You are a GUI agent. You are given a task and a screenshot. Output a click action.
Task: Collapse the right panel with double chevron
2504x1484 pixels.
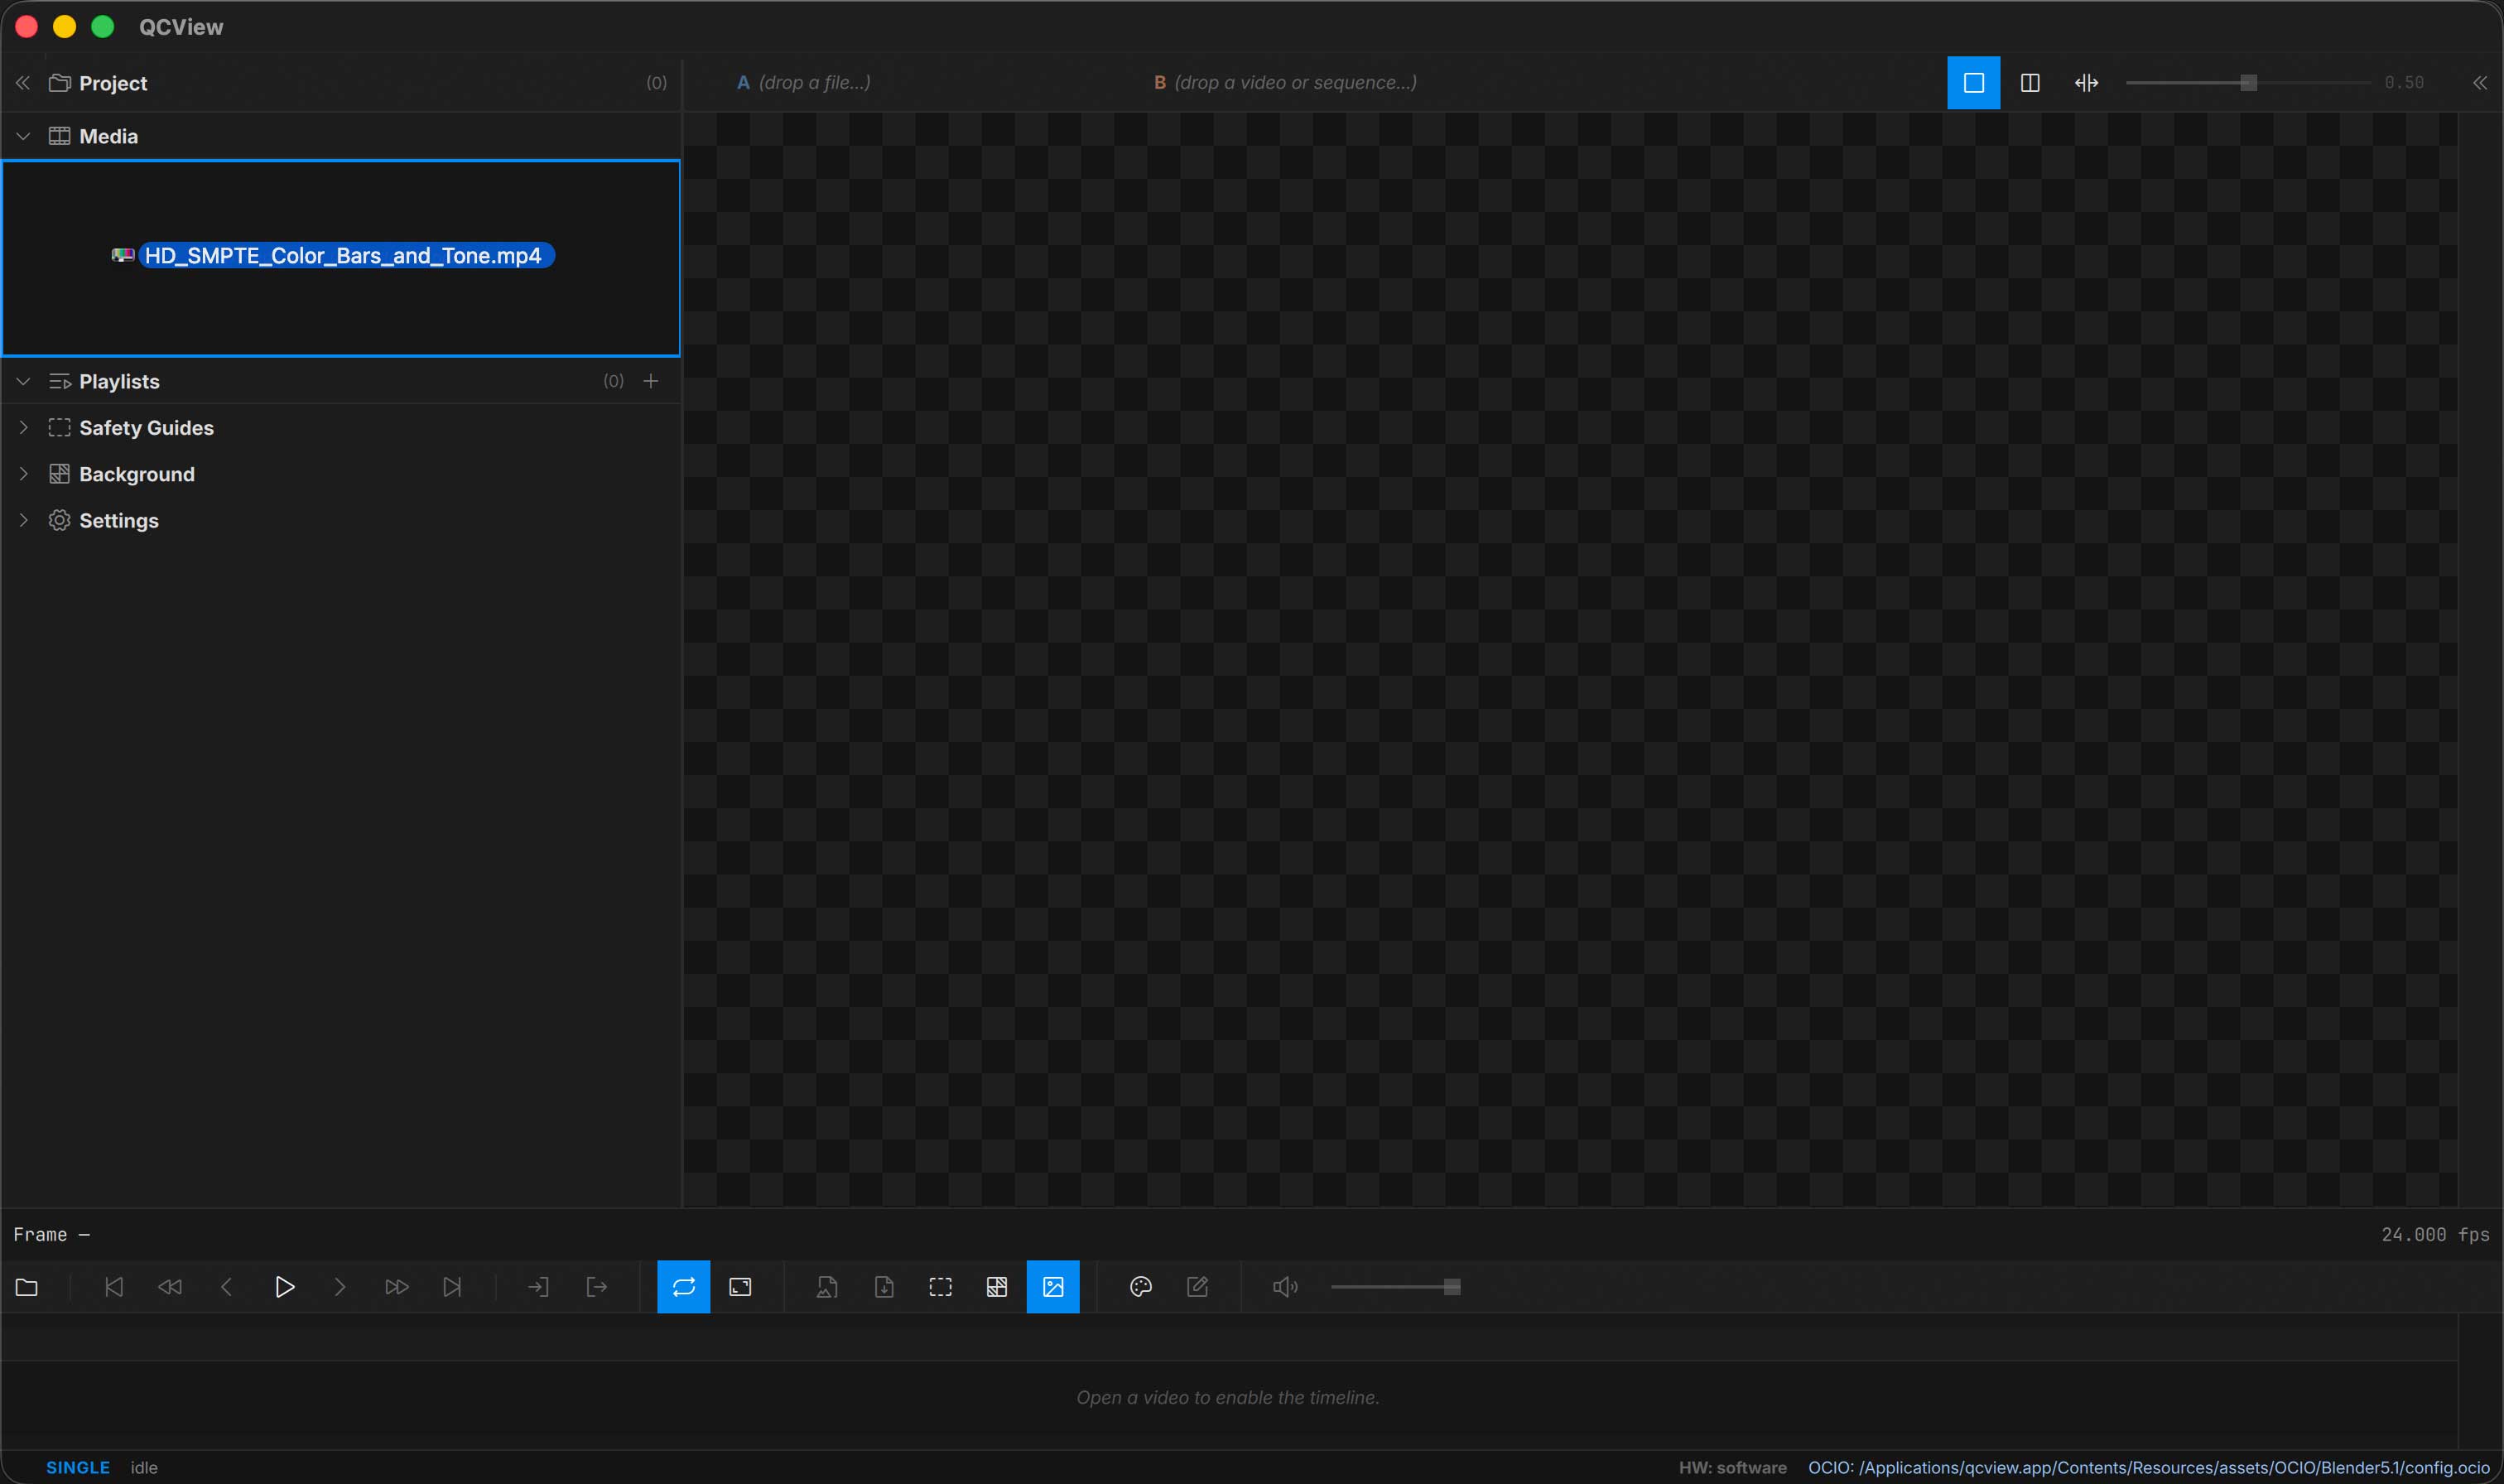click(x=2480, y=83)
